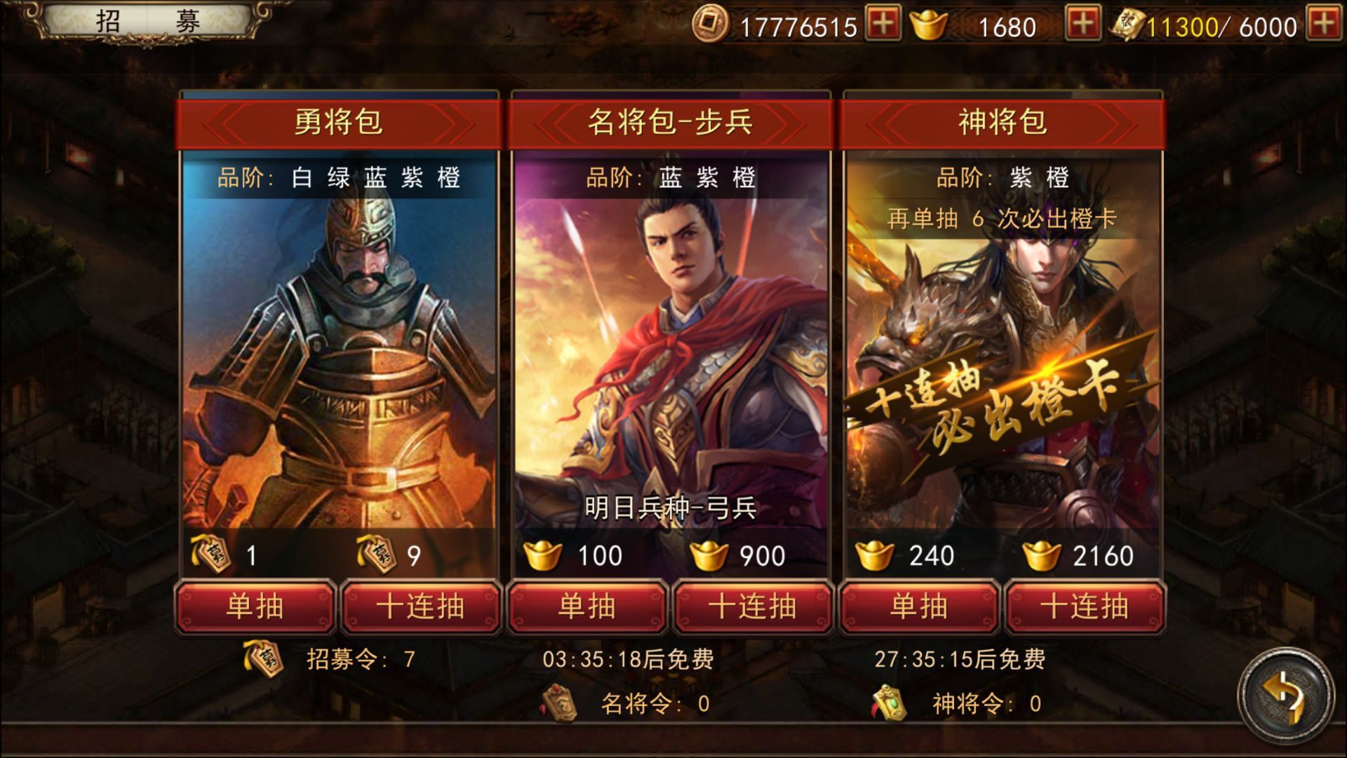This screenshot has height=758, width=1347.
Task: Click the round back arrow button
Action: 1285,695
